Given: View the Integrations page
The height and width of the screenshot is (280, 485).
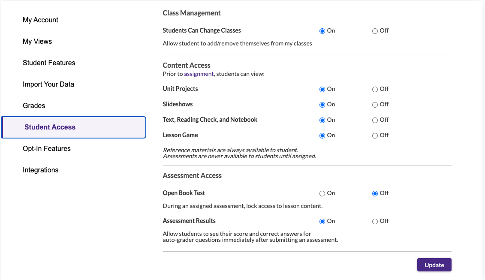Looking at the screenshot, I should 40,170.
